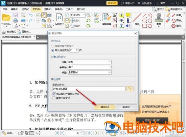Viewport: 186px width, 137px height.
Task: Toggle open target folder after completion checkbox
Action: [x=54, y=94]
